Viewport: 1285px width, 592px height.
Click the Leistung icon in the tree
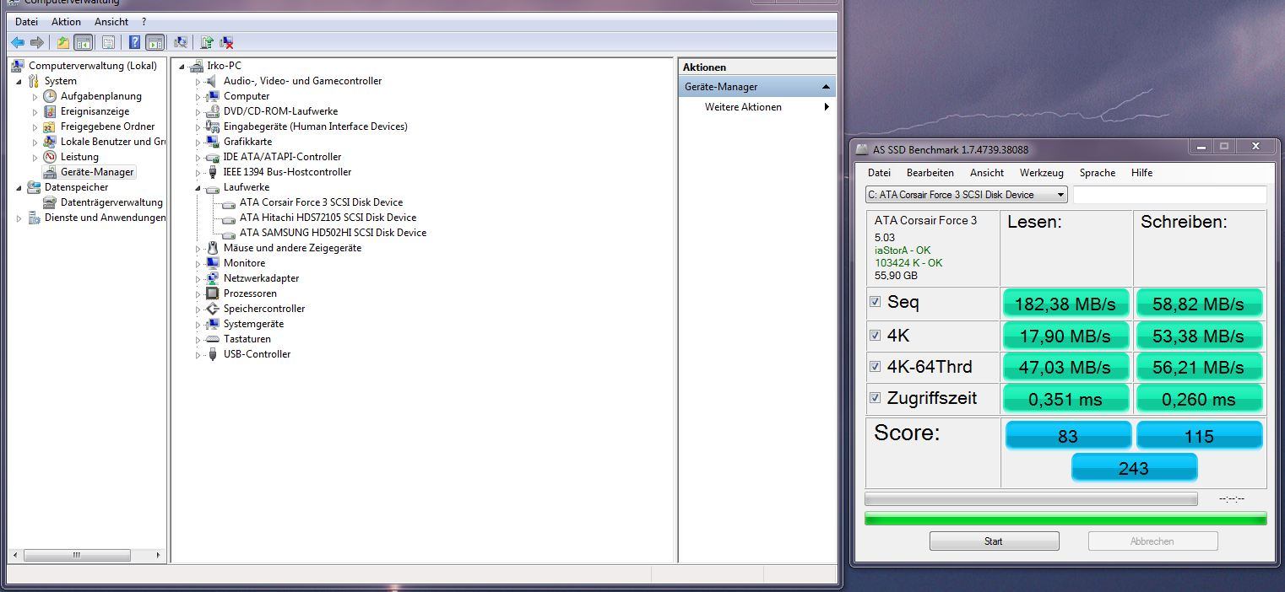pyautogui.click(x=50, y=157)
